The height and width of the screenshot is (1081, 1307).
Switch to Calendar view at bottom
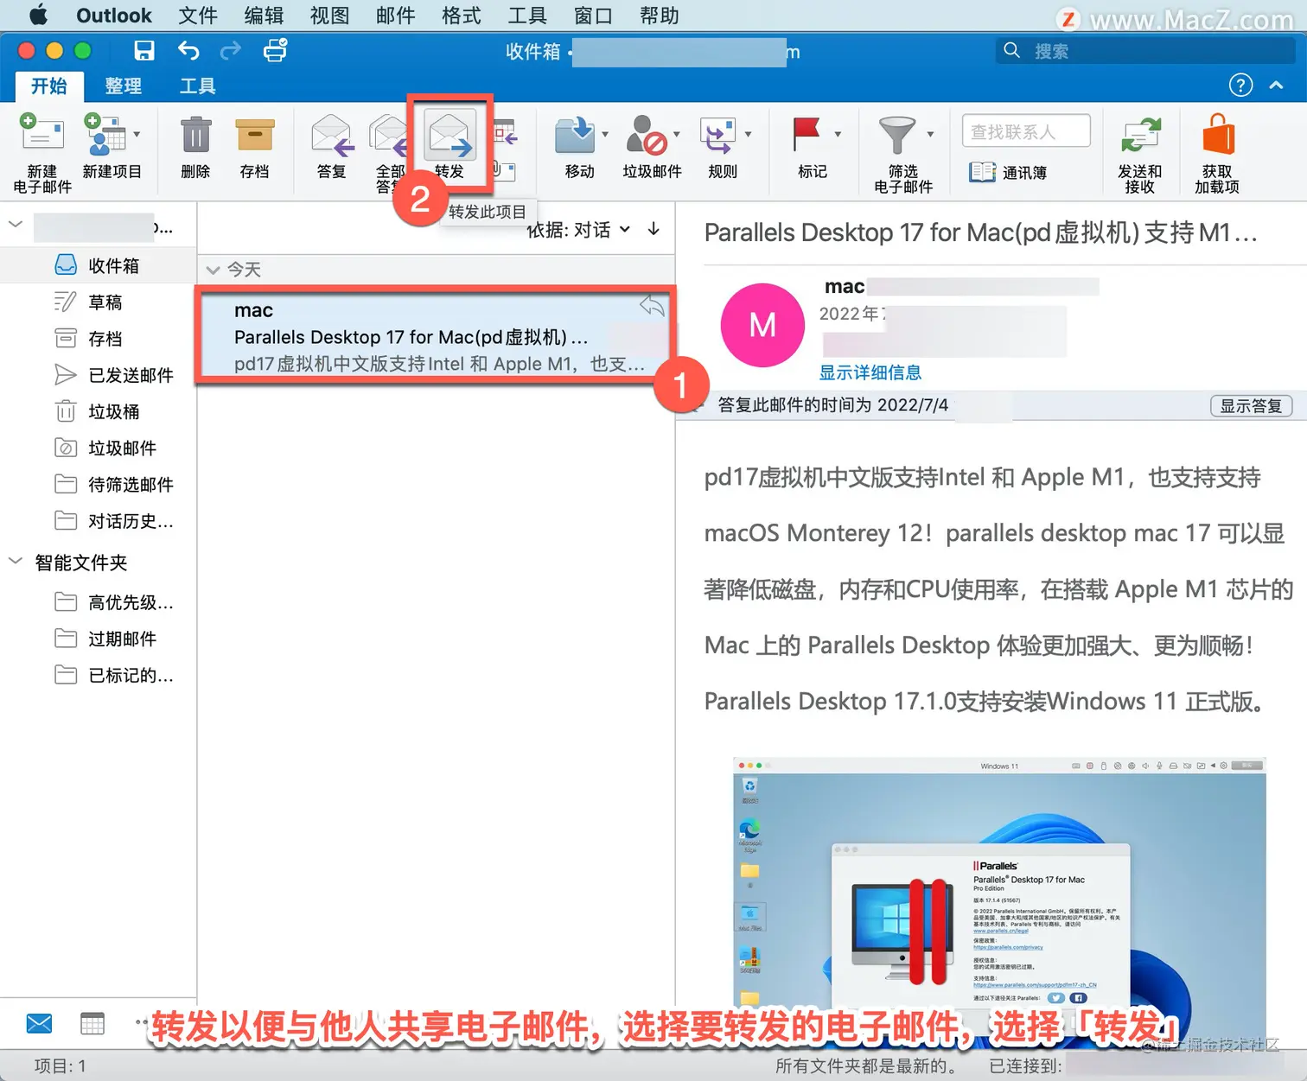click(x=92, y=1024)
